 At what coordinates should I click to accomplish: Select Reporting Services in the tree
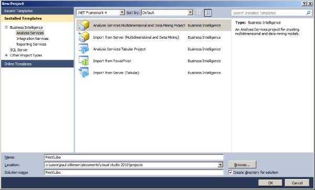point(31,44)
